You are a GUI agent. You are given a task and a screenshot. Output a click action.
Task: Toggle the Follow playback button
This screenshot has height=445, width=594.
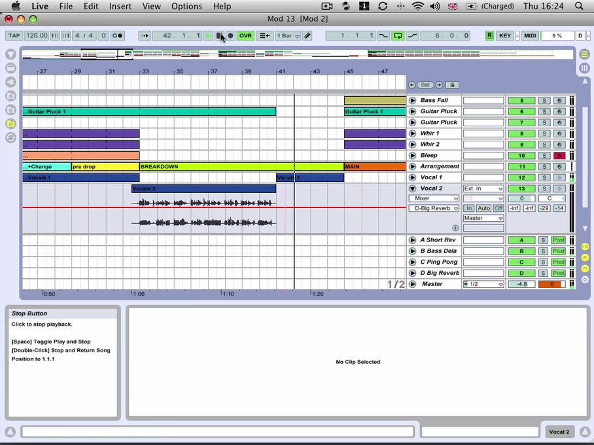(x=145, y=35)
